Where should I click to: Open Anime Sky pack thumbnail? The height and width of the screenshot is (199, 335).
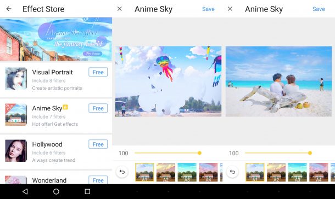tap(16, 115)
